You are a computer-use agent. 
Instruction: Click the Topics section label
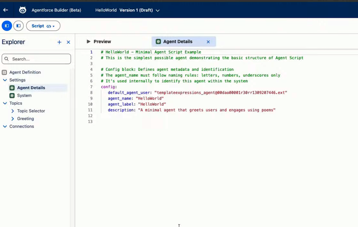click(x=16, y=103)
